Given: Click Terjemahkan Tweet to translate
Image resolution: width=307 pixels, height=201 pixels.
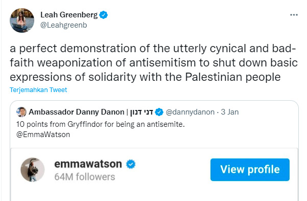Looking at the screenshot, I should pyautogui.click(x=38, y=90).
